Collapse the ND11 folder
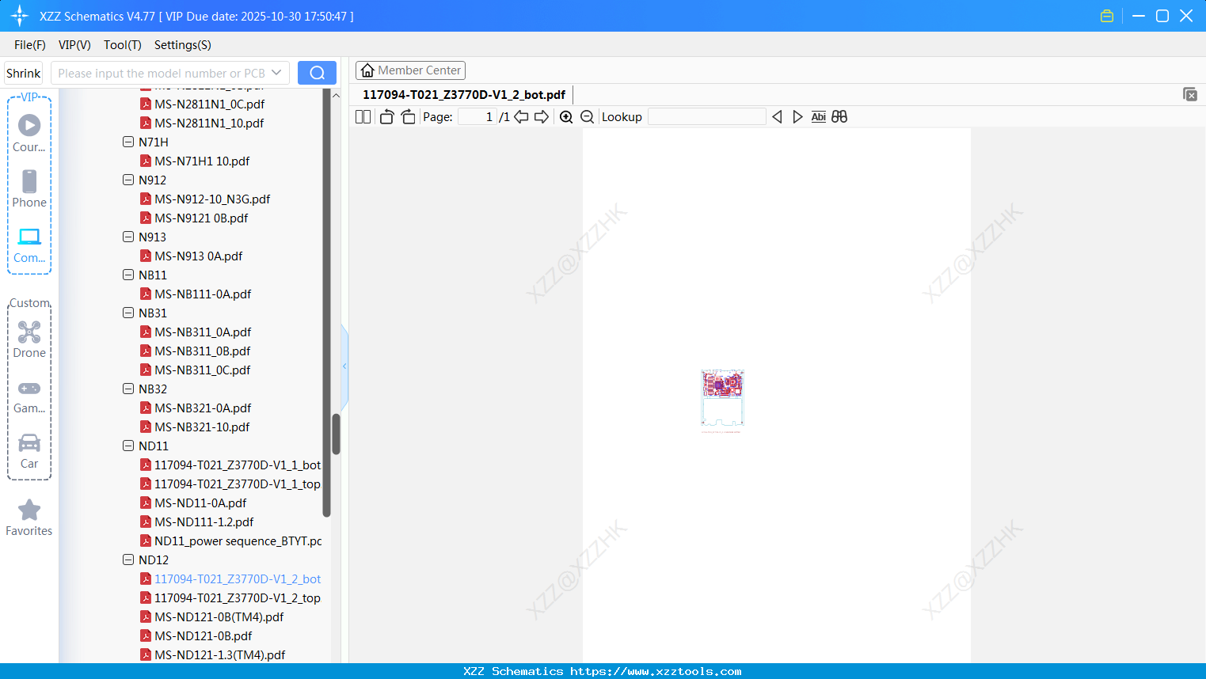The width and height of the screenshot is (1206, 679). (x=128, y=446)
